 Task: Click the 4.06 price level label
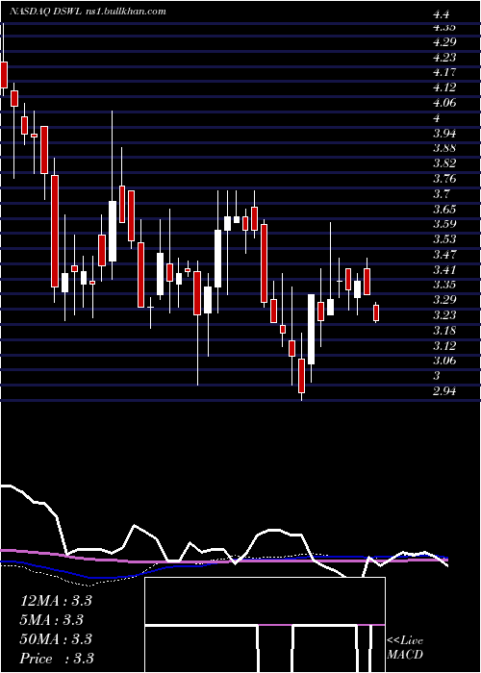pos(444,103)
